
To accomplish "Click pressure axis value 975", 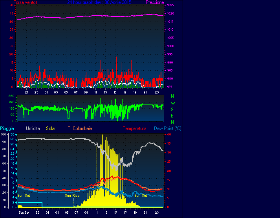I will 170,87.
